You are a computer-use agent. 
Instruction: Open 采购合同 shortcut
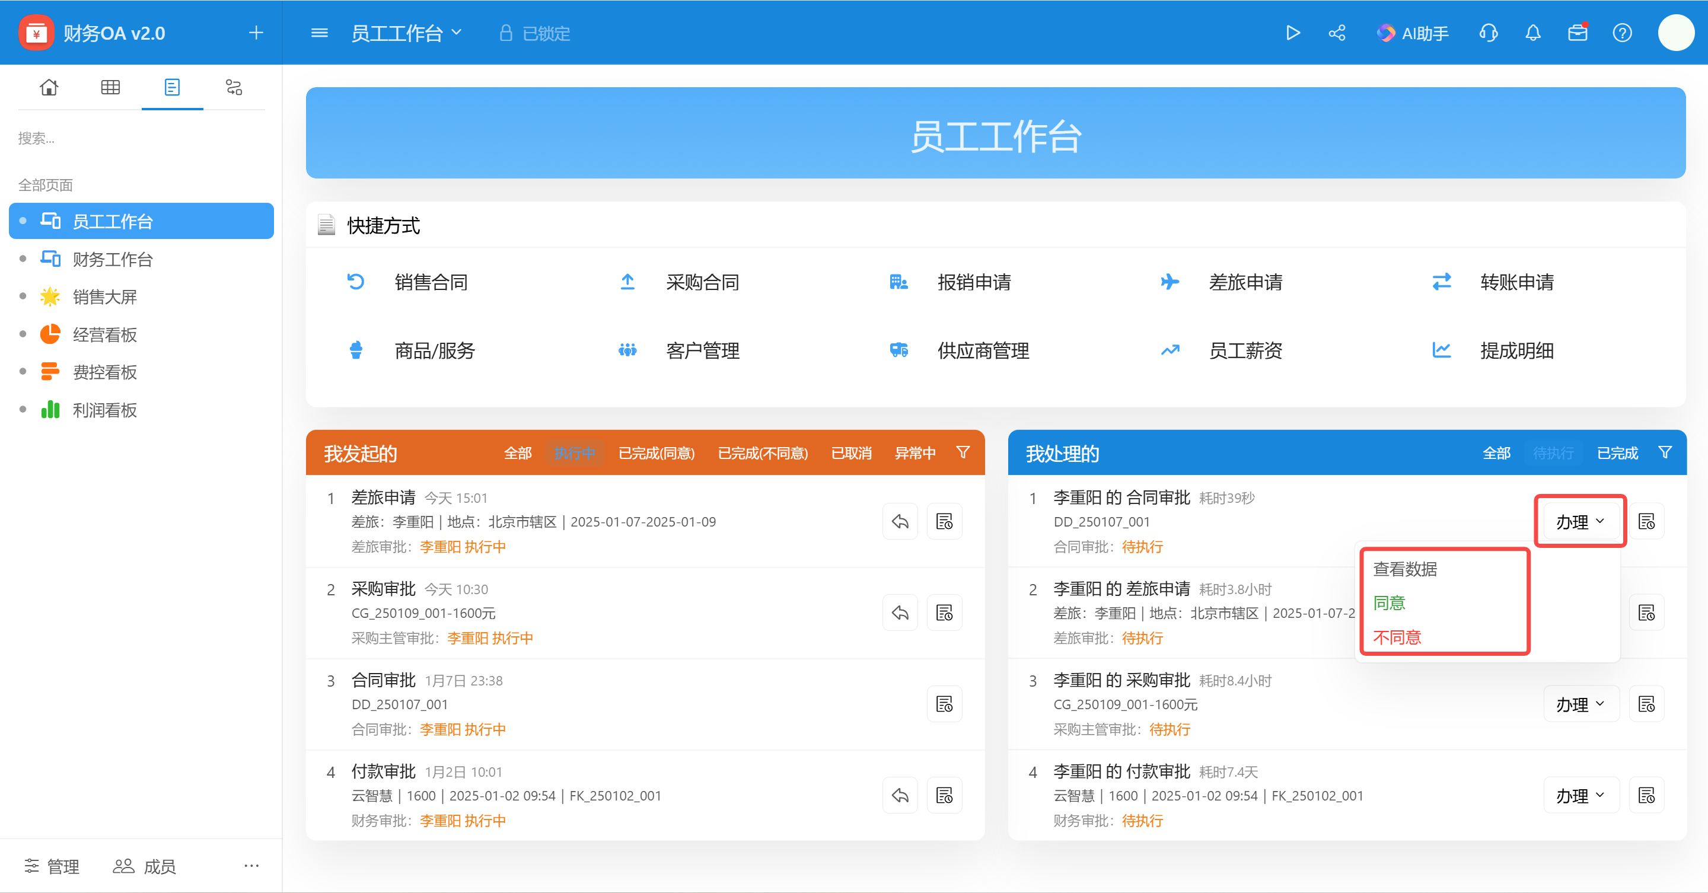pos(680,282)
